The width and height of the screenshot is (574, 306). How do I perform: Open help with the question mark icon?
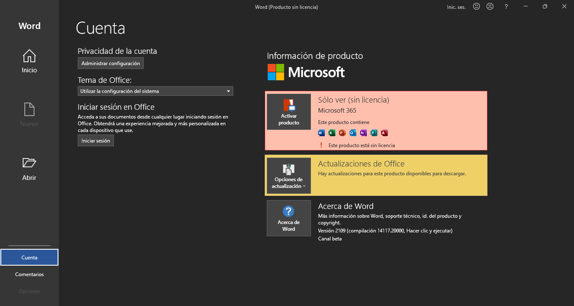click(x=506, y=7)
